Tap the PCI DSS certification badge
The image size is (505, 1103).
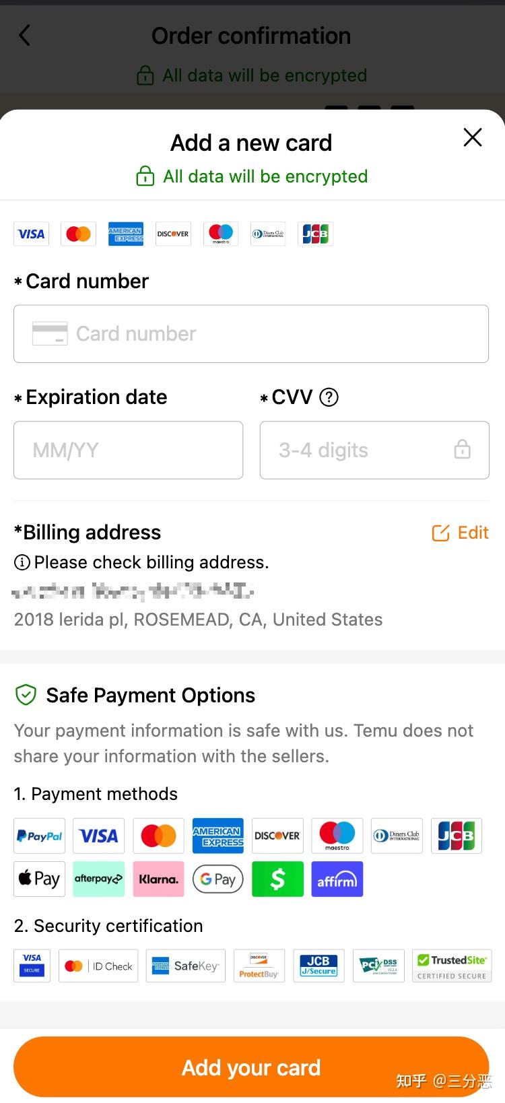[x=379, y=966]
